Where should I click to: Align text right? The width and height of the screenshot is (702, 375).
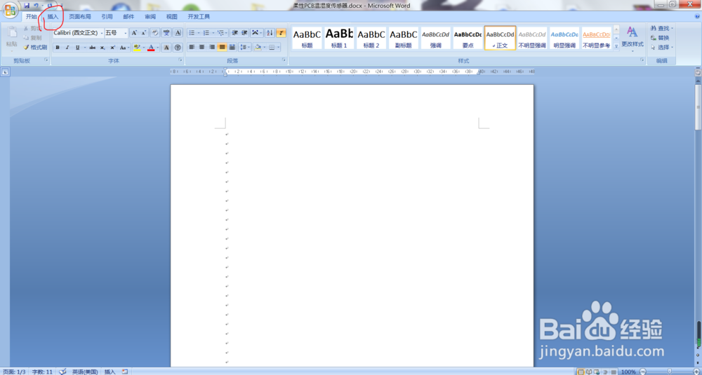212,47
